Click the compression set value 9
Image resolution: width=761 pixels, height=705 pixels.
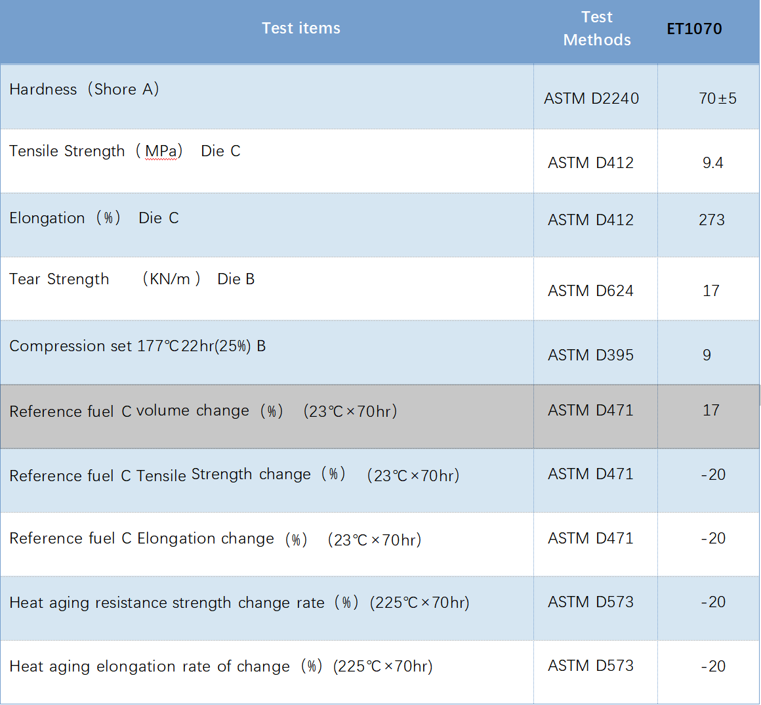707,355
